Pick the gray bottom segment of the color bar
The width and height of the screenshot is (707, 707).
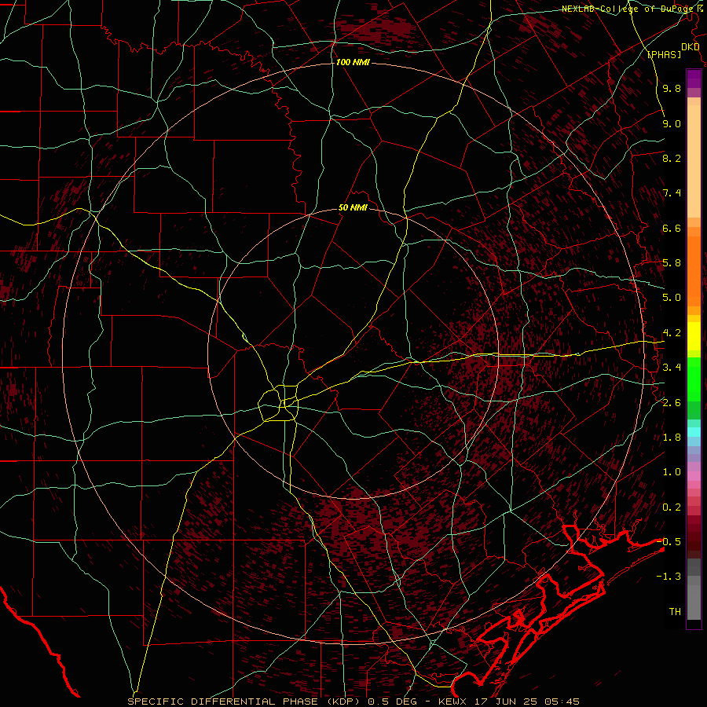coord(694,602)
